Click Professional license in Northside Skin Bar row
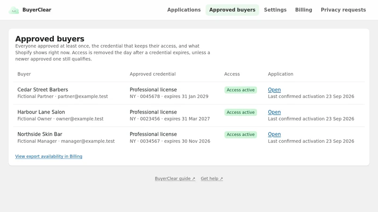 (153, 134)
